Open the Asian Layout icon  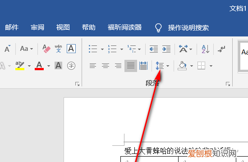click(184, 49)
